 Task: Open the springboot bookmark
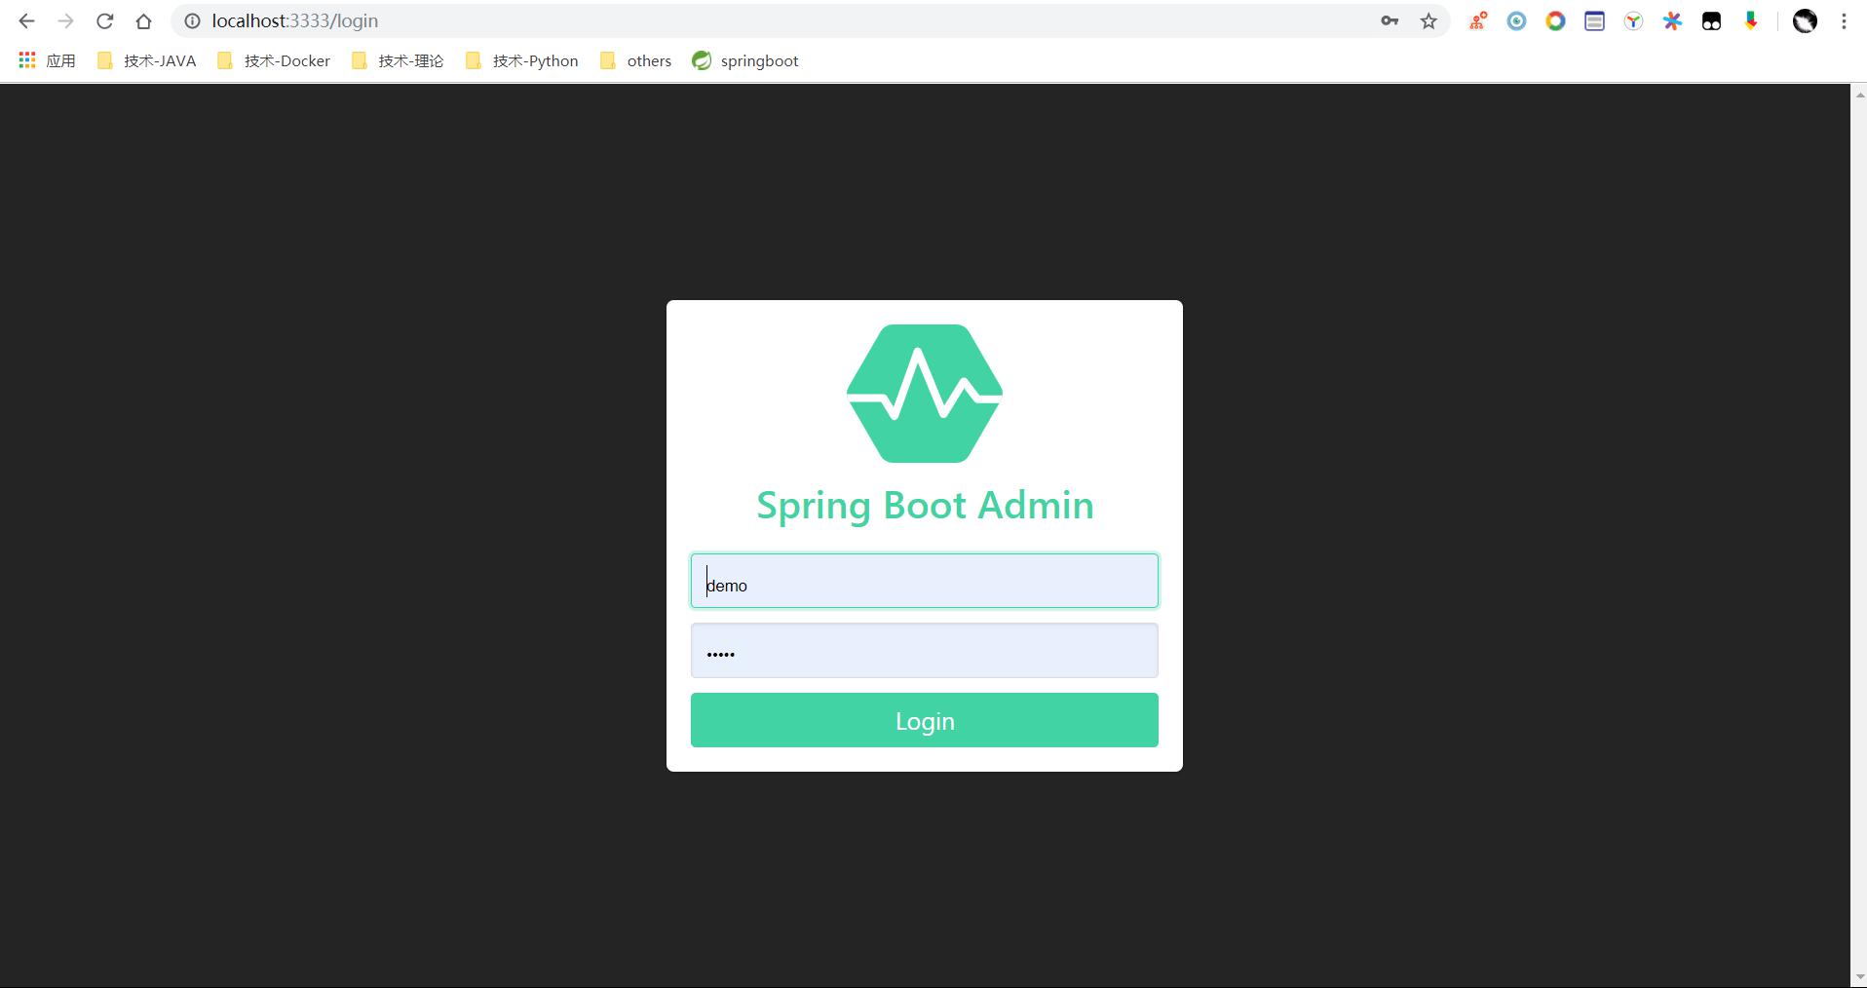pyautogui.click(x=745, y=60)
